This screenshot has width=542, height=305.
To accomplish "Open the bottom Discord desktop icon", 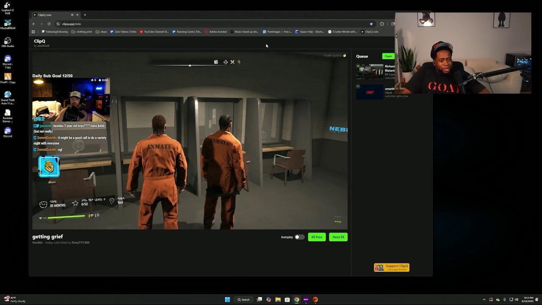I will (x=7, y=133).
